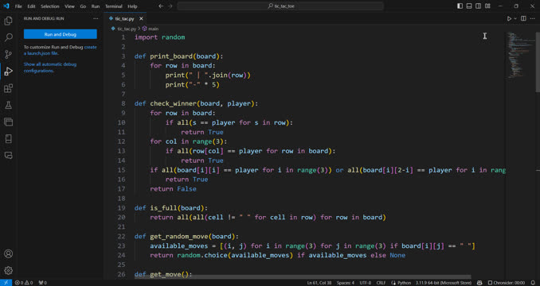Open the Terminal menu

pyautogui.click(x=114, y=6)
